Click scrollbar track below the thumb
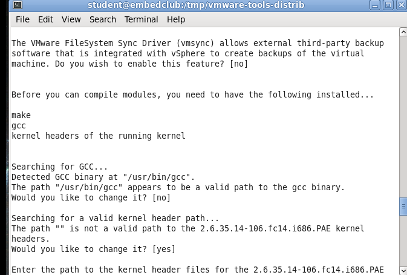The height and width of the screenshot is (275, 407). pyautogui.click(x=403, y=240)
